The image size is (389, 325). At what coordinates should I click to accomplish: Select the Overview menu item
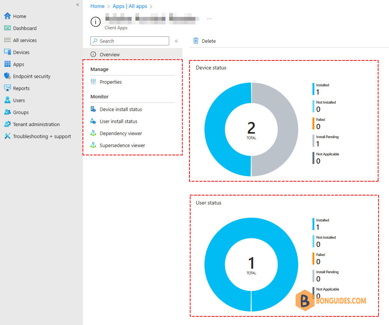tap(133, 54)
